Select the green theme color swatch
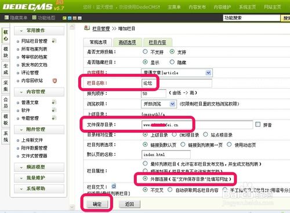 click(64, 18)
